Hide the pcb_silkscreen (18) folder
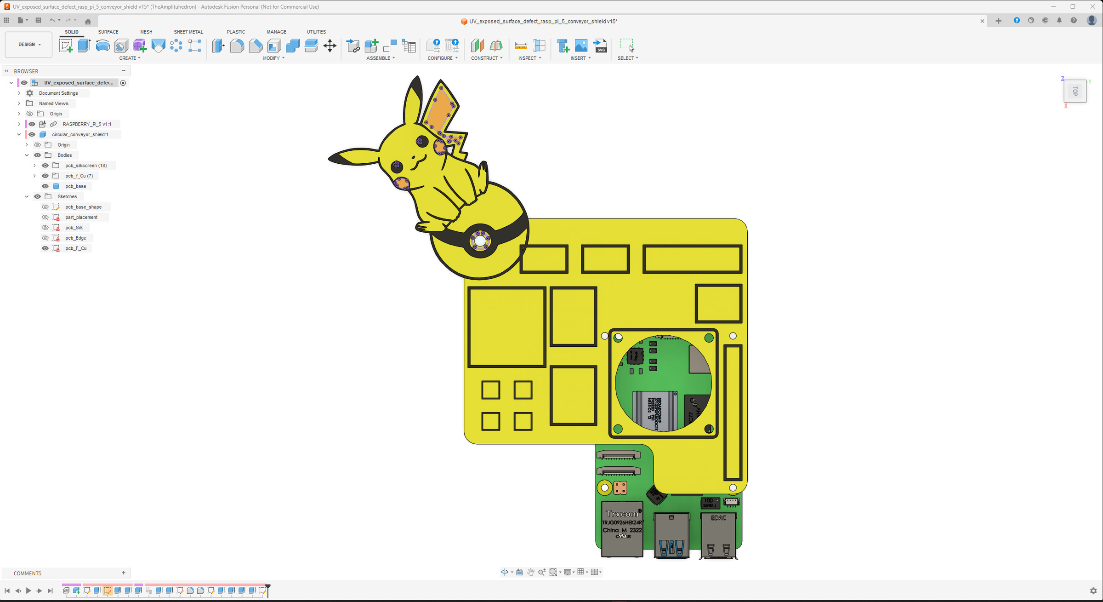The image size is (1103, 602). 45,166
